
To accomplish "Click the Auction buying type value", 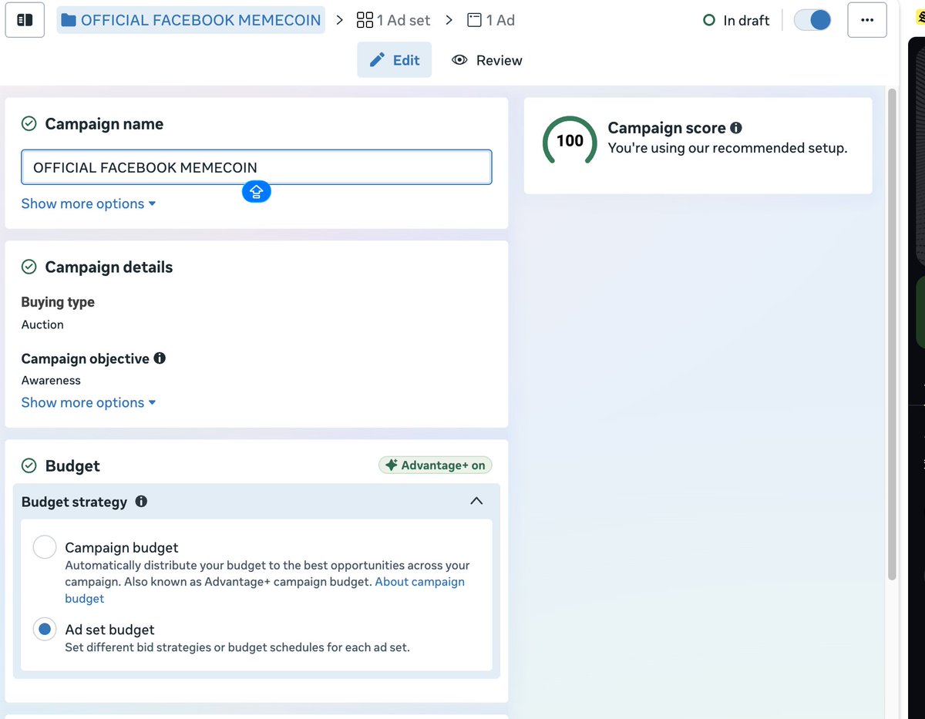I will coord(42,324).
